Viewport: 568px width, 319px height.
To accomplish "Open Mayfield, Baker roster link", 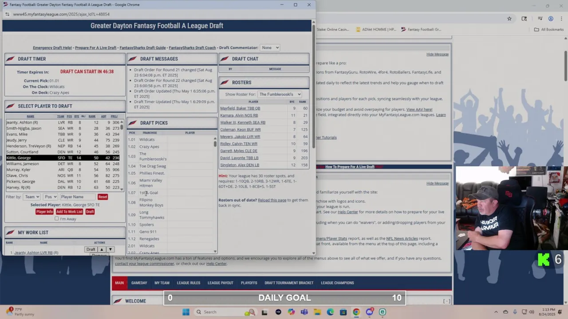I will pyautogui.click(x=240, y=108).
